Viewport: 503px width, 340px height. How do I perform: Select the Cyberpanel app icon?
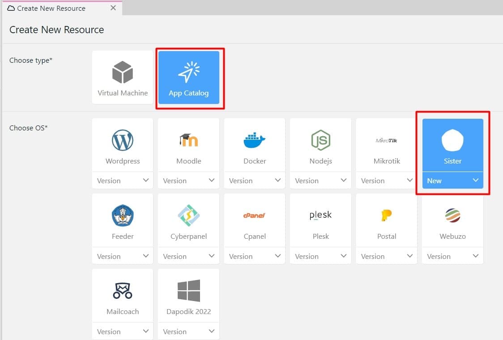click(x=188, y=216)
